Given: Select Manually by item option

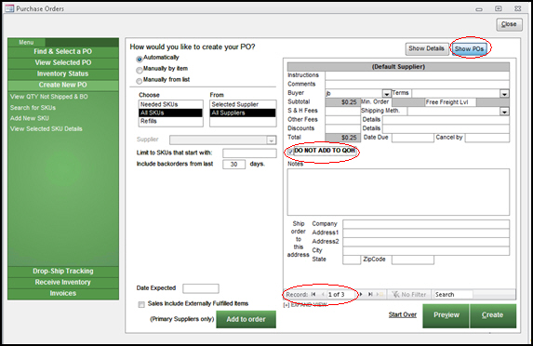Looking at the screenshot, I should pos(139,71).
